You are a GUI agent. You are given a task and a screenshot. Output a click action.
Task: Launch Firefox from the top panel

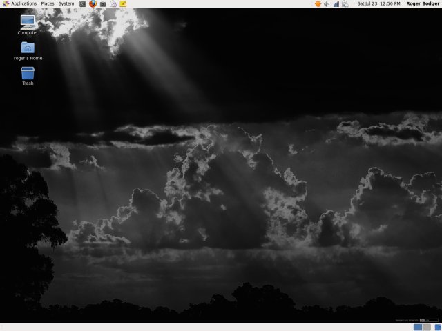[93, 3]
